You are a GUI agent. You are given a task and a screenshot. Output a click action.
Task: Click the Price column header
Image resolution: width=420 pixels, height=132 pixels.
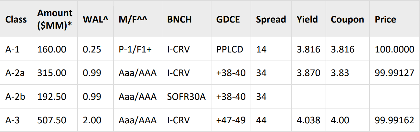(385, 20)
